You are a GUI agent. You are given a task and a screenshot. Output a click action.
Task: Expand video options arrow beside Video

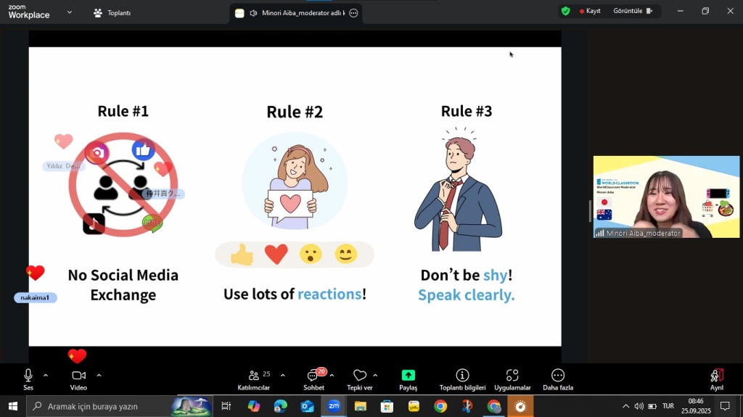click(x=99, y=376)
